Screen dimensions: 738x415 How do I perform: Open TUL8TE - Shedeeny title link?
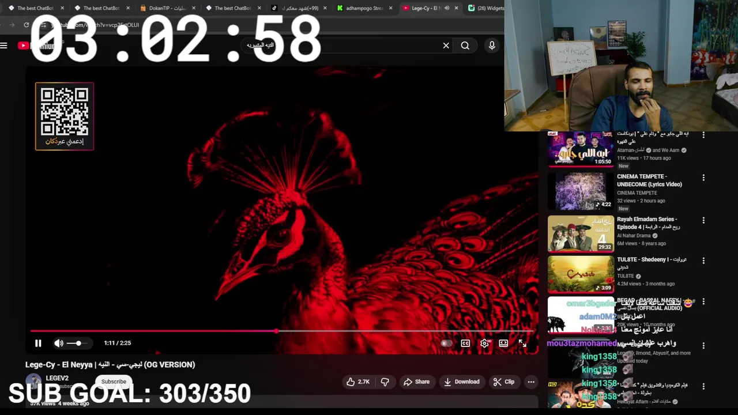pyautogui.click(x=652, y=263)
